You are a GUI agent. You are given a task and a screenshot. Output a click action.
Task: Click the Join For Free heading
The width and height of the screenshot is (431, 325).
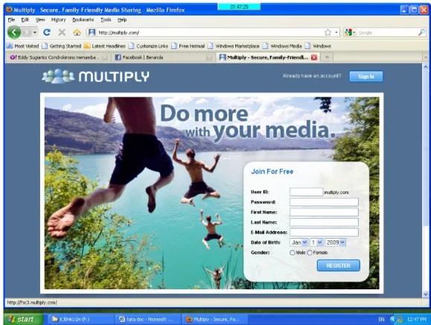pyautogui.click(x=272, y=172)
